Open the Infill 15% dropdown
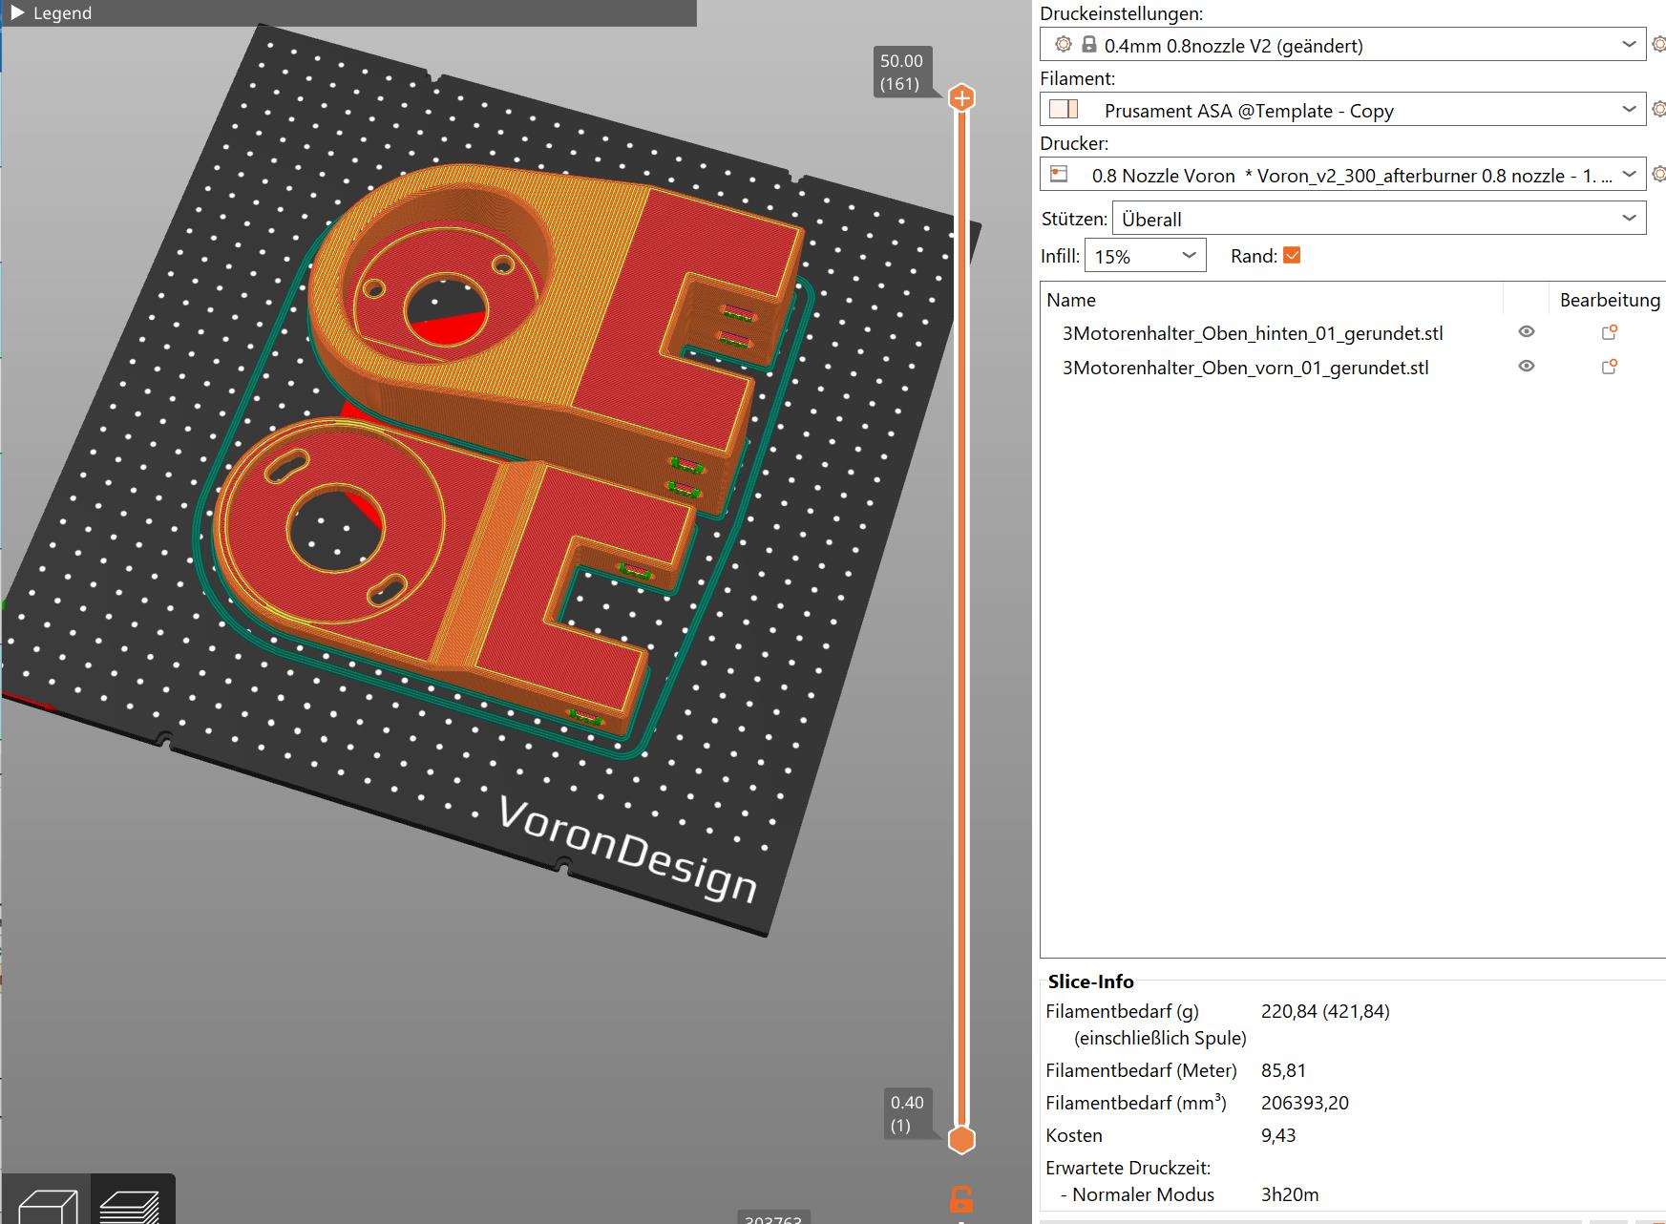The image size is (1666, 1224). (1145, 256)
